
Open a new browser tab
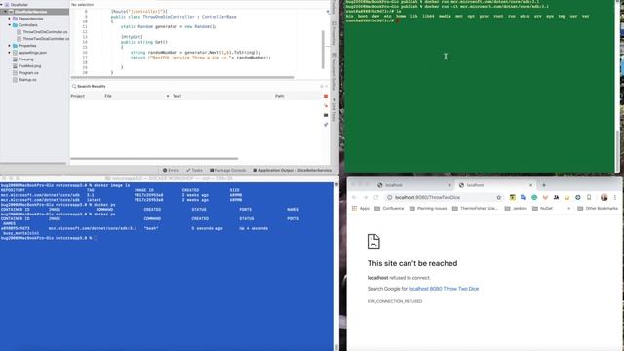pyautogui.click(x=544, y=185)
